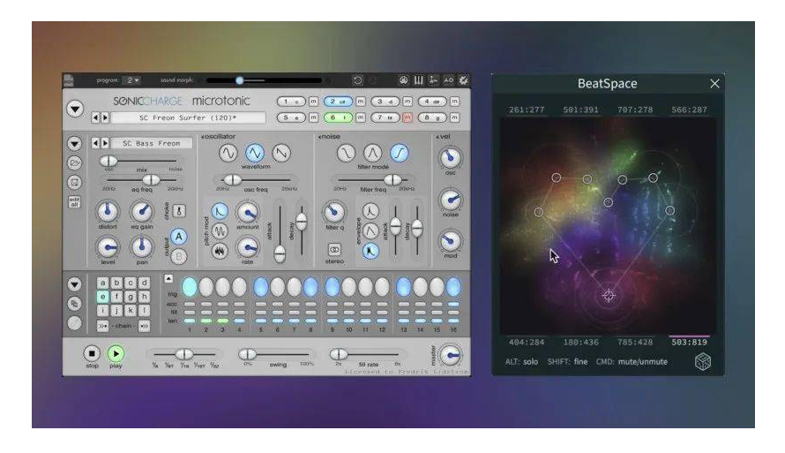785x453 pixels.
Task: Select noise pitch mod mode icon
Action: tap(220, 251)
